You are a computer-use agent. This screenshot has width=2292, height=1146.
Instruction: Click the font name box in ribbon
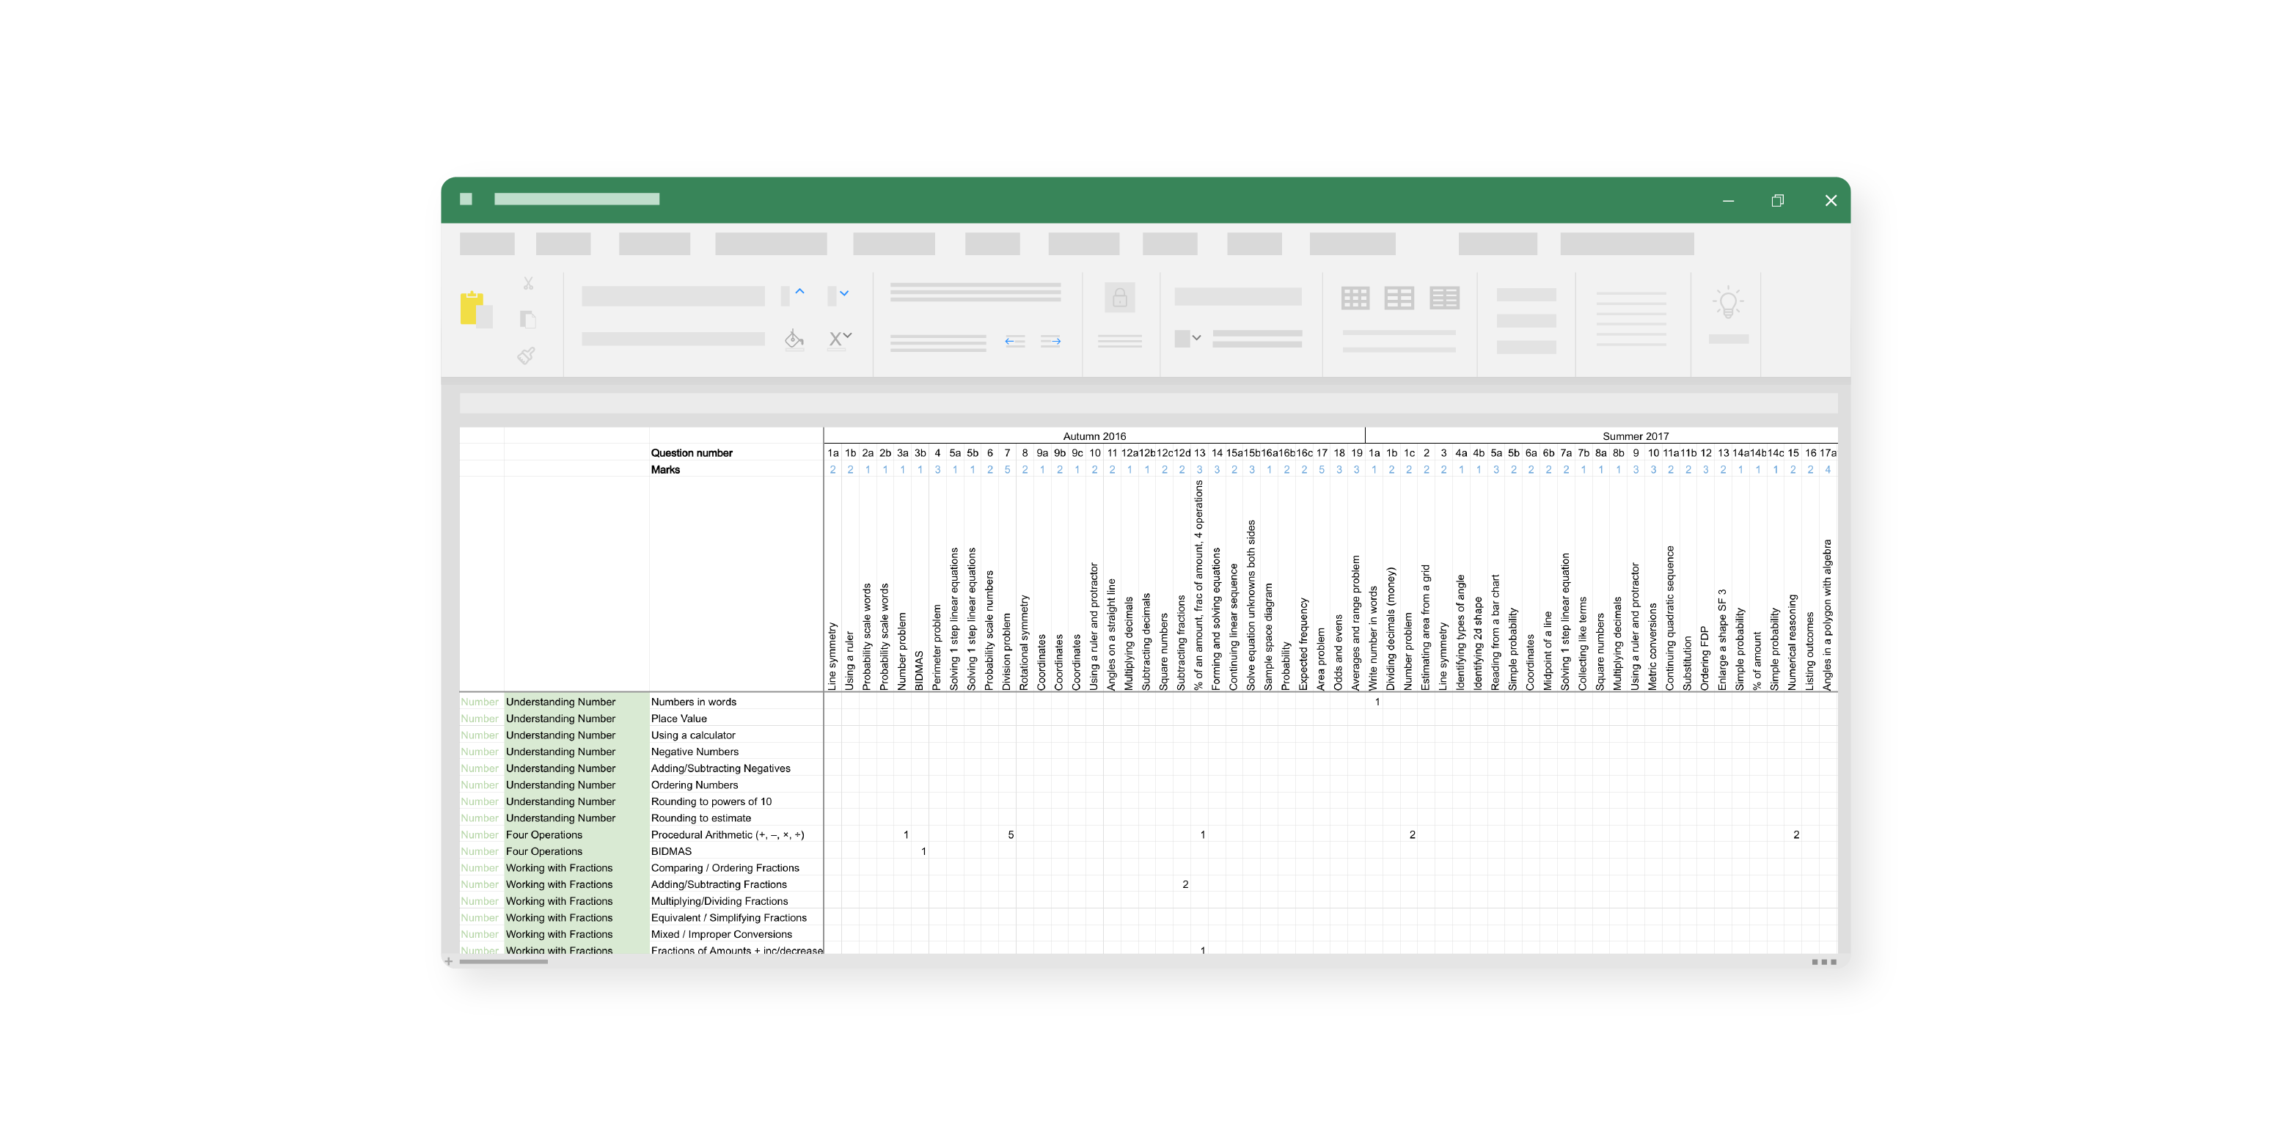[673, 296]
